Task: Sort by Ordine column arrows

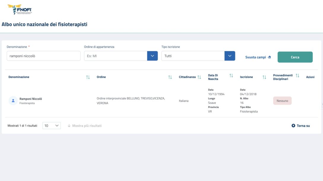Action: (170, 77)
